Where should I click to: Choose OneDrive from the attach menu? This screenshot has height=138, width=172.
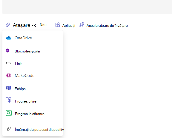(x=33, y=38)
